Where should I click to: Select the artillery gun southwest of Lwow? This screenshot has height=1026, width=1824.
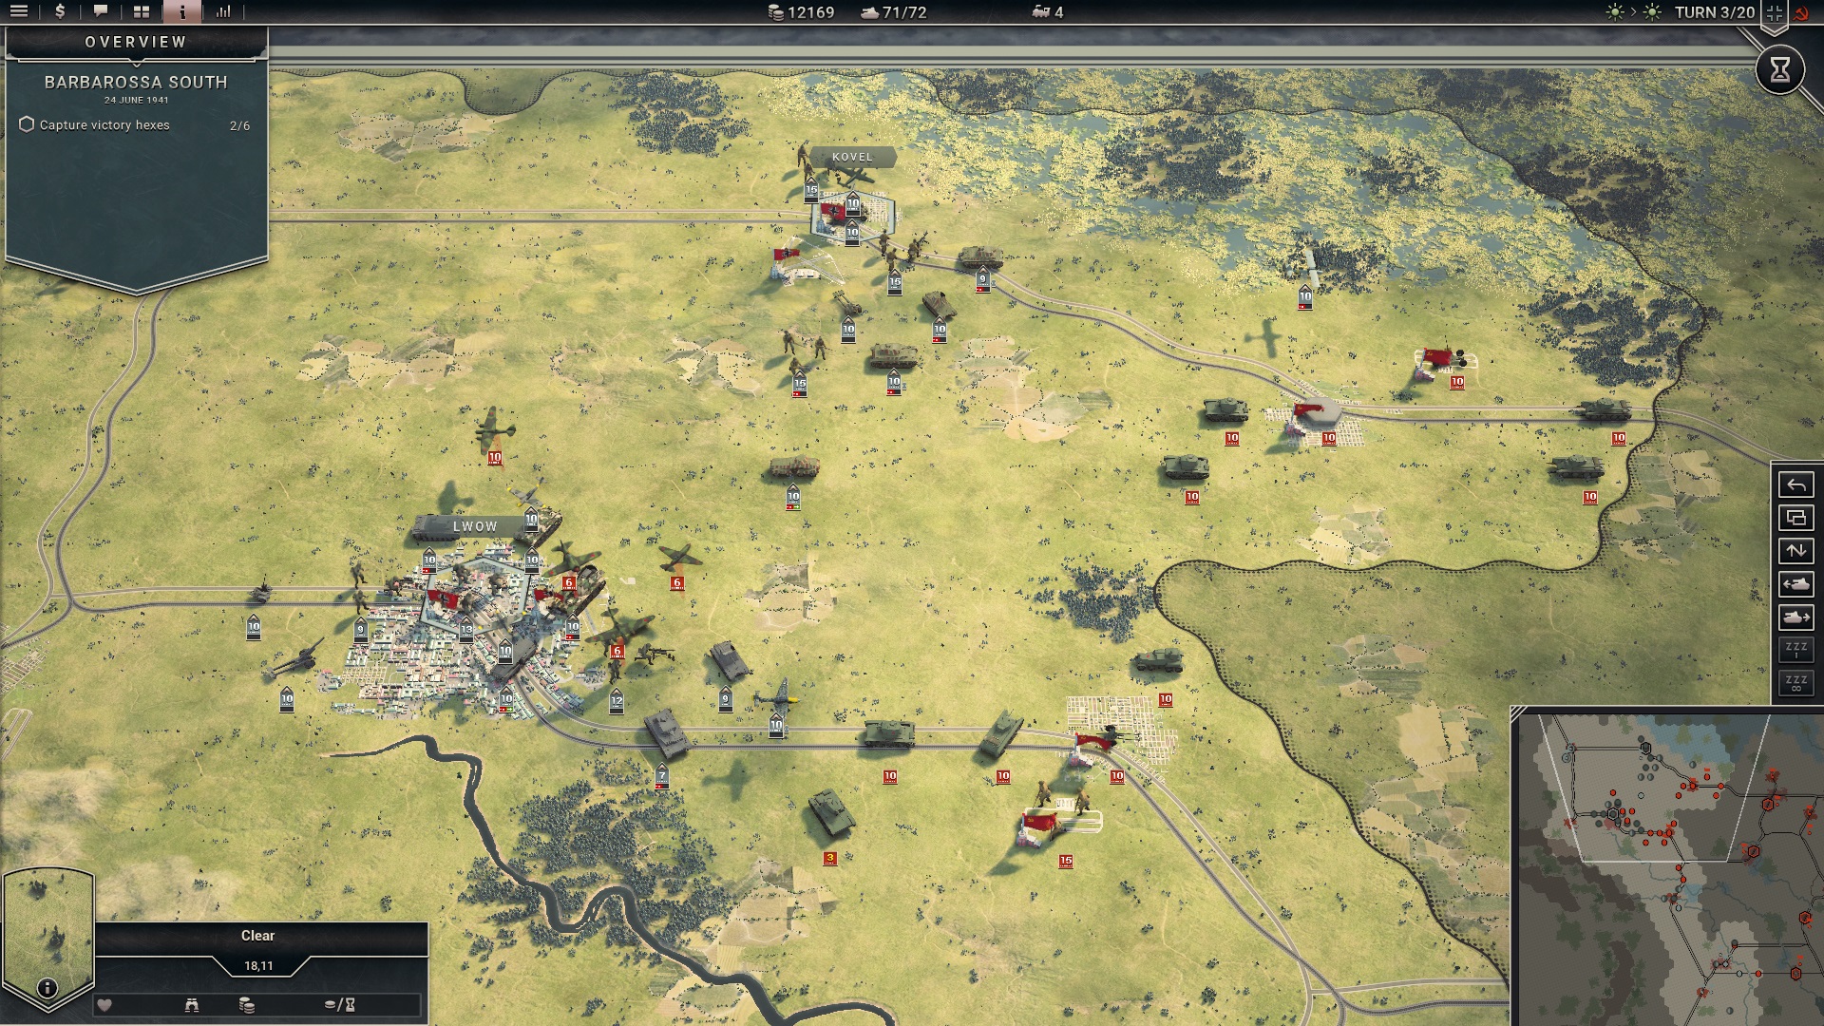click(x=295, y=659)
